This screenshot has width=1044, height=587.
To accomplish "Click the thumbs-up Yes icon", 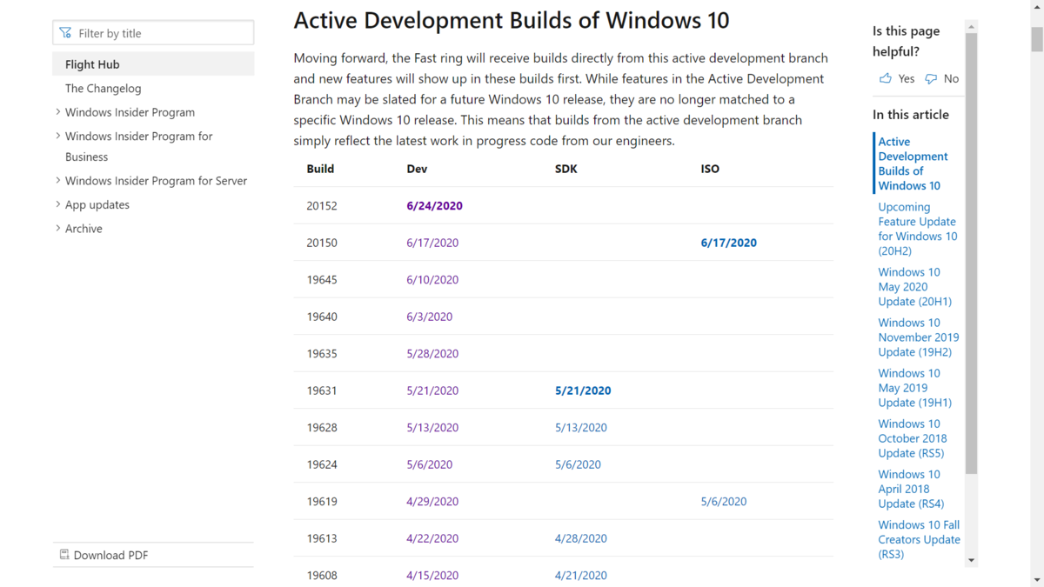I will [885, 78].
